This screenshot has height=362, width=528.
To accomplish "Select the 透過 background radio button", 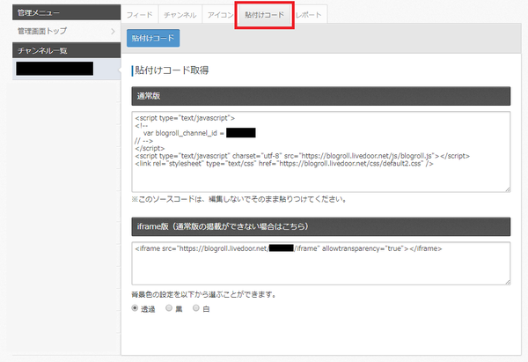I will [135, 308].
